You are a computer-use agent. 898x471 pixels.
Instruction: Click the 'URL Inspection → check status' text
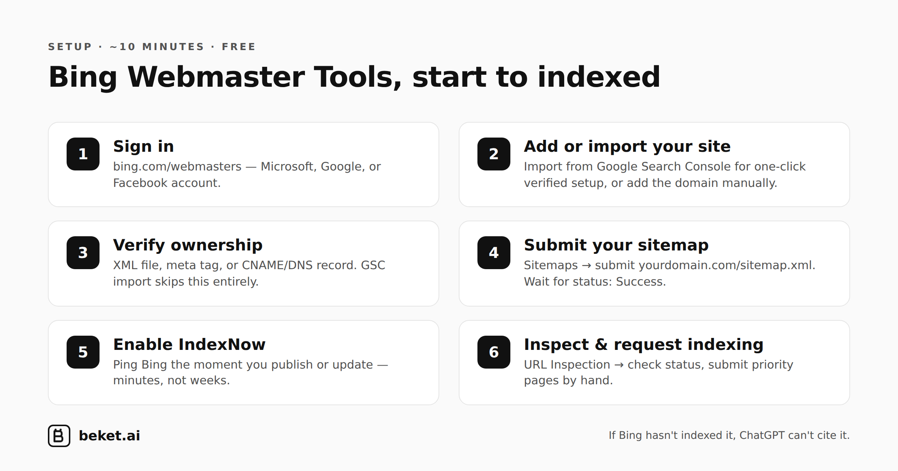pos(659,372)
